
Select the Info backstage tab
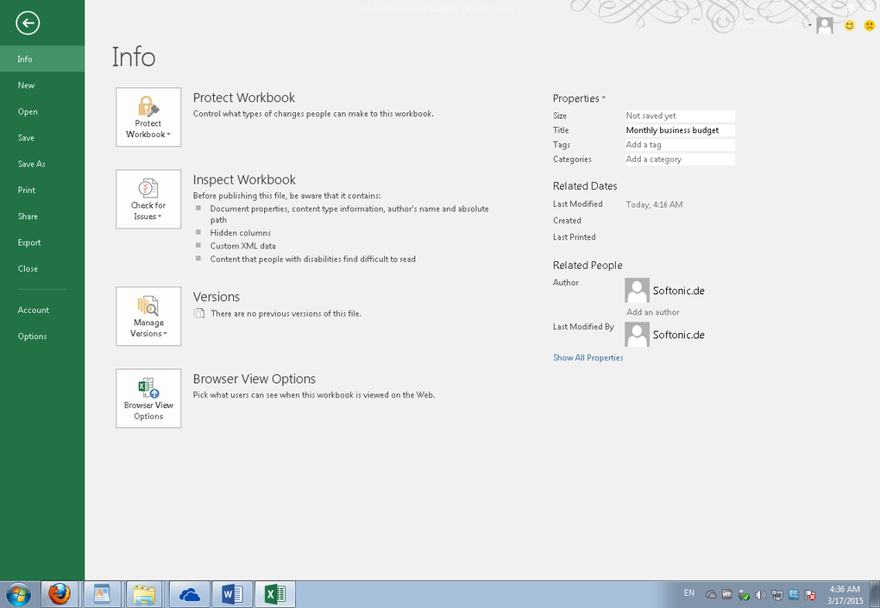point(42,59)
